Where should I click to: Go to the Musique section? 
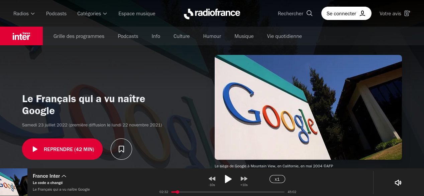coord(244,36)
